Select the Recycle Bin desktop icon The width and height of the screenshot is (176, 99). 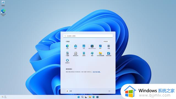pyautogui.click(x=3, y=4)
